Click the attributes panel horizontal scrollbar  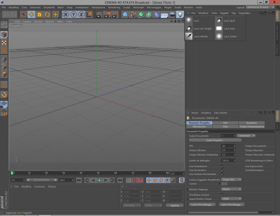[224, 212]
